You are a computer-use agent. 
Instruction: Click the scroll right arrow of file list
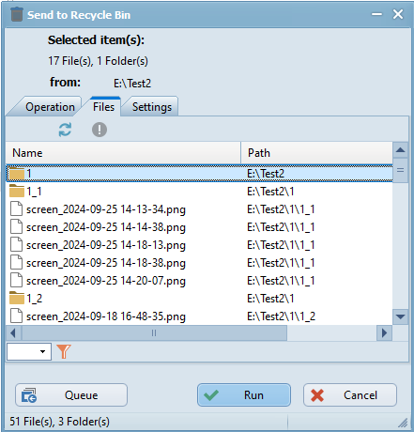click(x=384, y=332)
